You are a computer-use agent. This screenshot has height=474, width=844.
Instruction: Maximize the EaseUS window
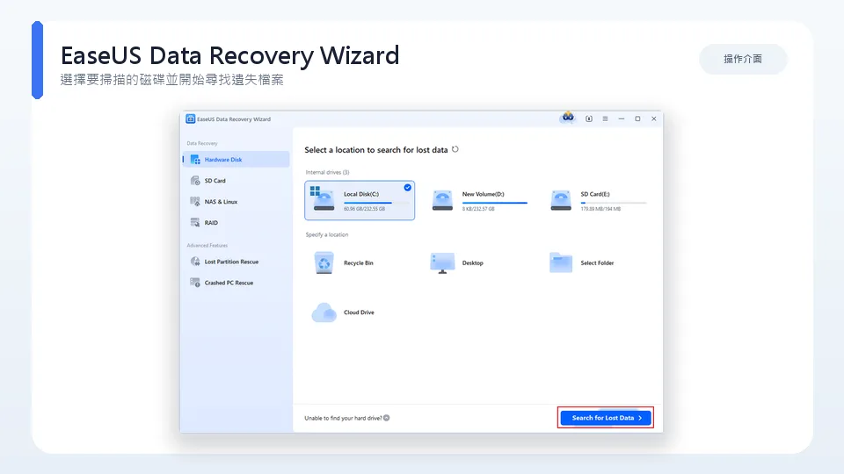637,118
